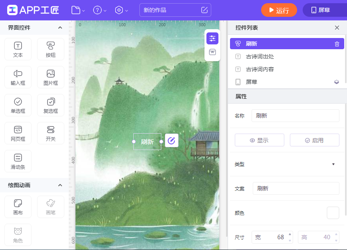Open the file folder menu
Image resolution: width=347 pixels, height=250 pixels.
pos(78,10)
